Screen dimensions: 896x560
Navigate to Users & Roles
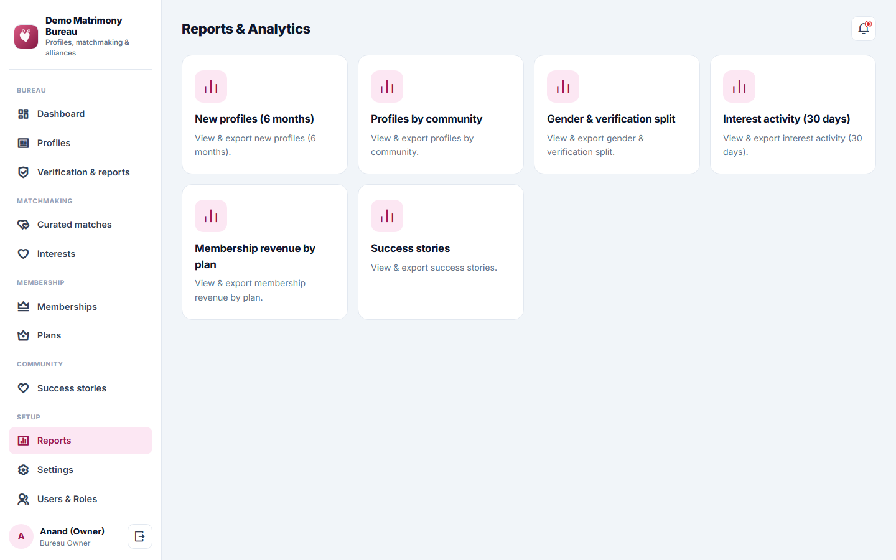pos(80,499)
